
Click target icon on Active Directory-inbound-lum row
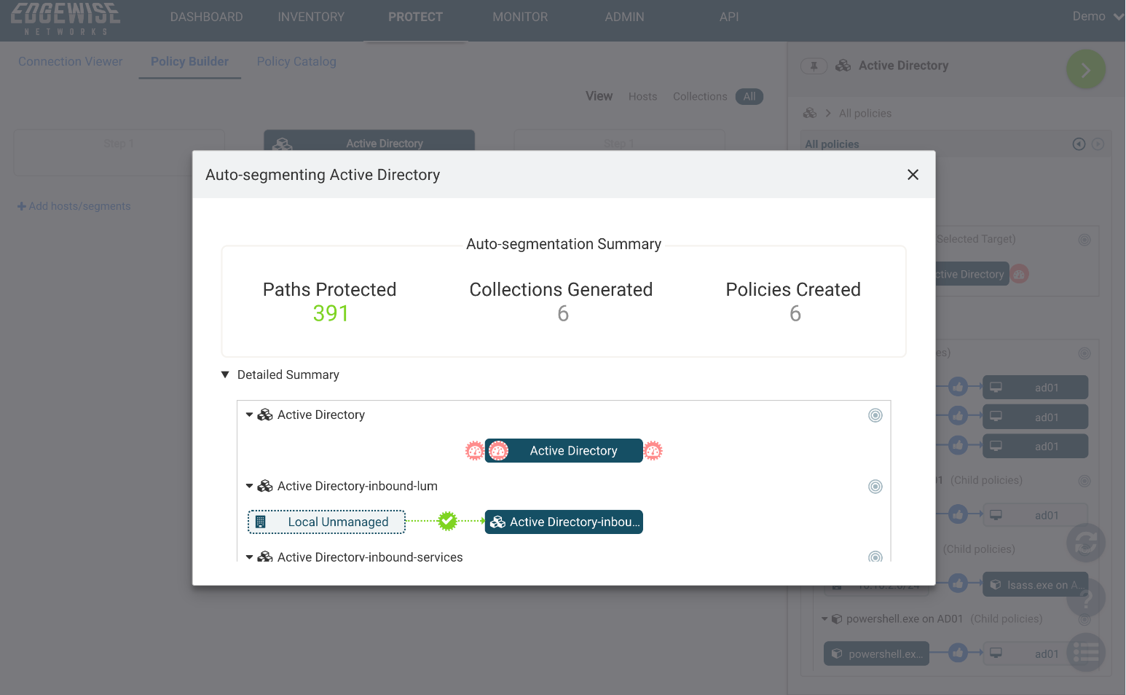point(875,487)
